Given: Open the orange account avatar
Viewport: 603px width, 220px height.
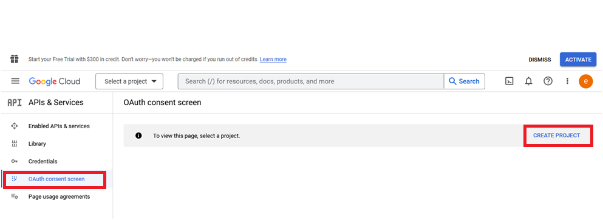Looking at the screenshot, I should click(586, 81).
